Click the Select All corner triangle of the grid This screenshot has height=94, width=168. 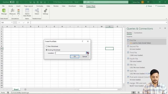coord(2,26)
